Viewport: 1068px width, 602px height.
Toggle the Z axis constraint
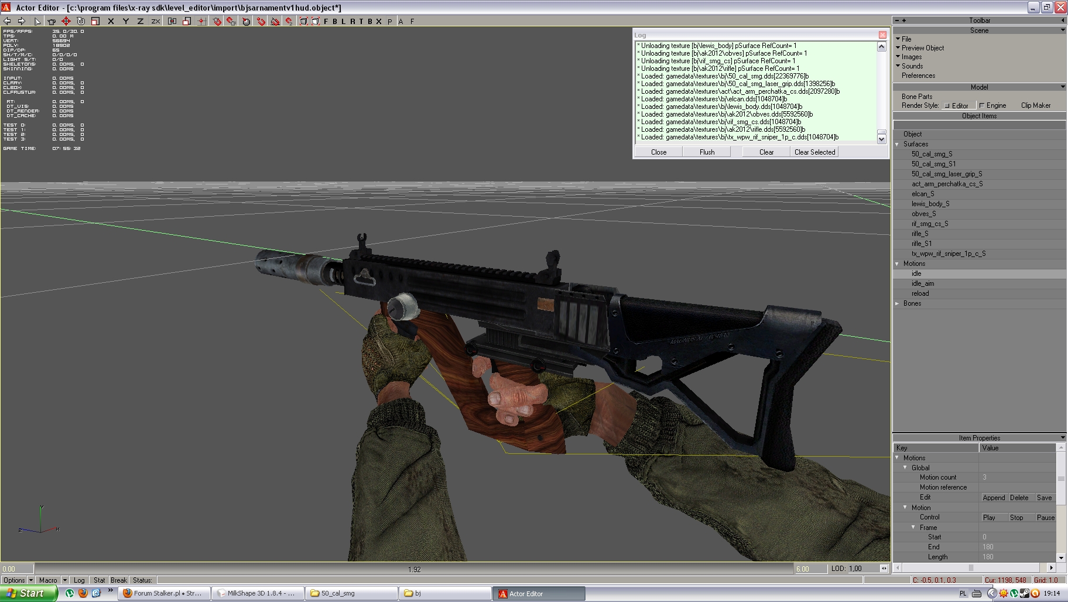pos(140,21)
